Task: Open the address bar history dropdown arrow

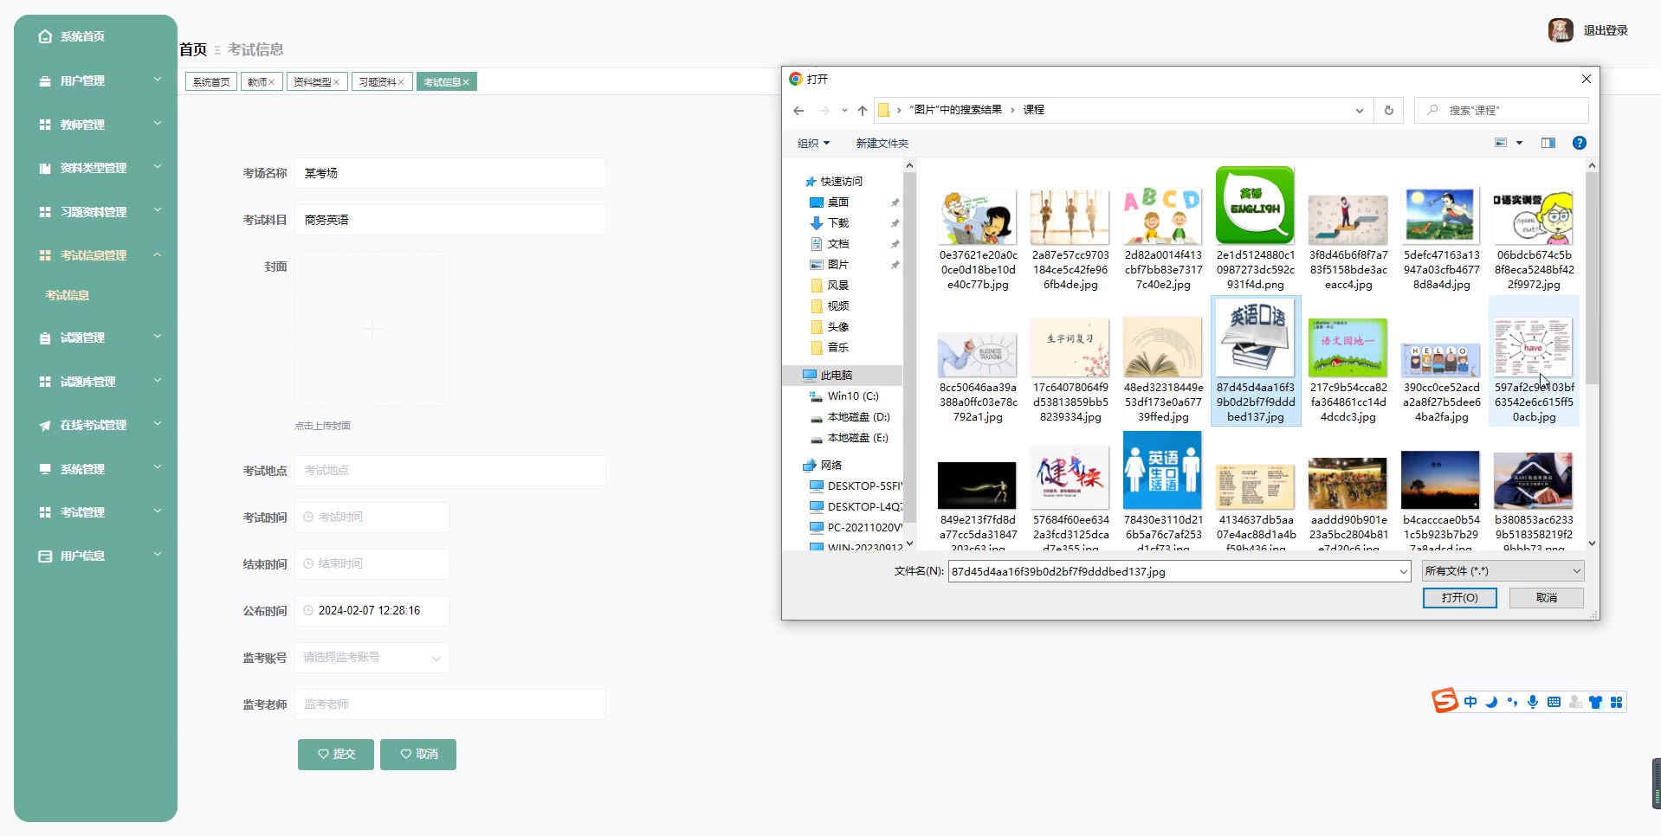Action: point(1359,110)
